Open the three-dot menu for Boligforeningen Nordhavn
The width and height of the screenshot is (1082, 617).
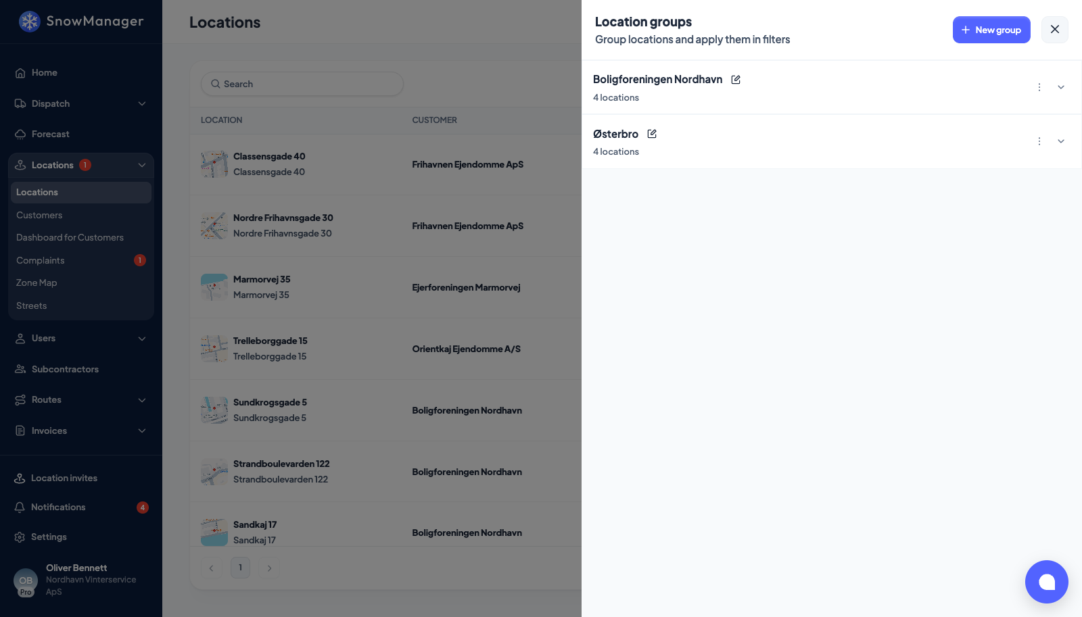point(1039,87)
